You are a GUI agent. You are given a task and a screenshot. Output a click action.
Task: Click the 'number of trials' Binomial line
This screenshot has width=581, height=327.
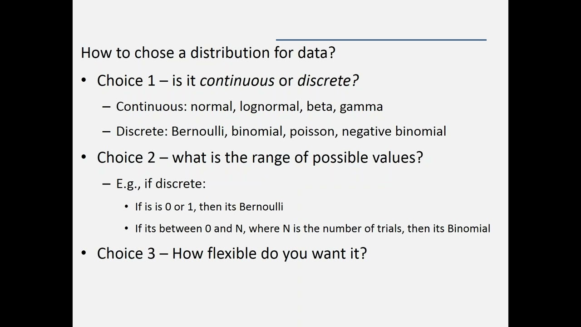313,228
